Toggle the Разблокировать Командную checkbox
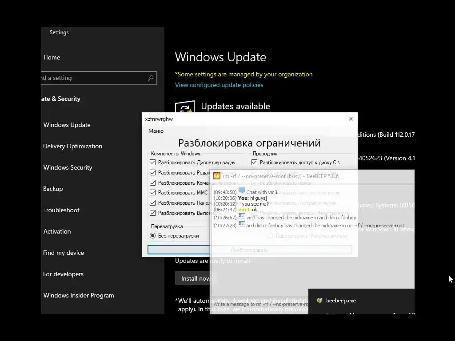 pyautogui.click(x=153, y=182)
